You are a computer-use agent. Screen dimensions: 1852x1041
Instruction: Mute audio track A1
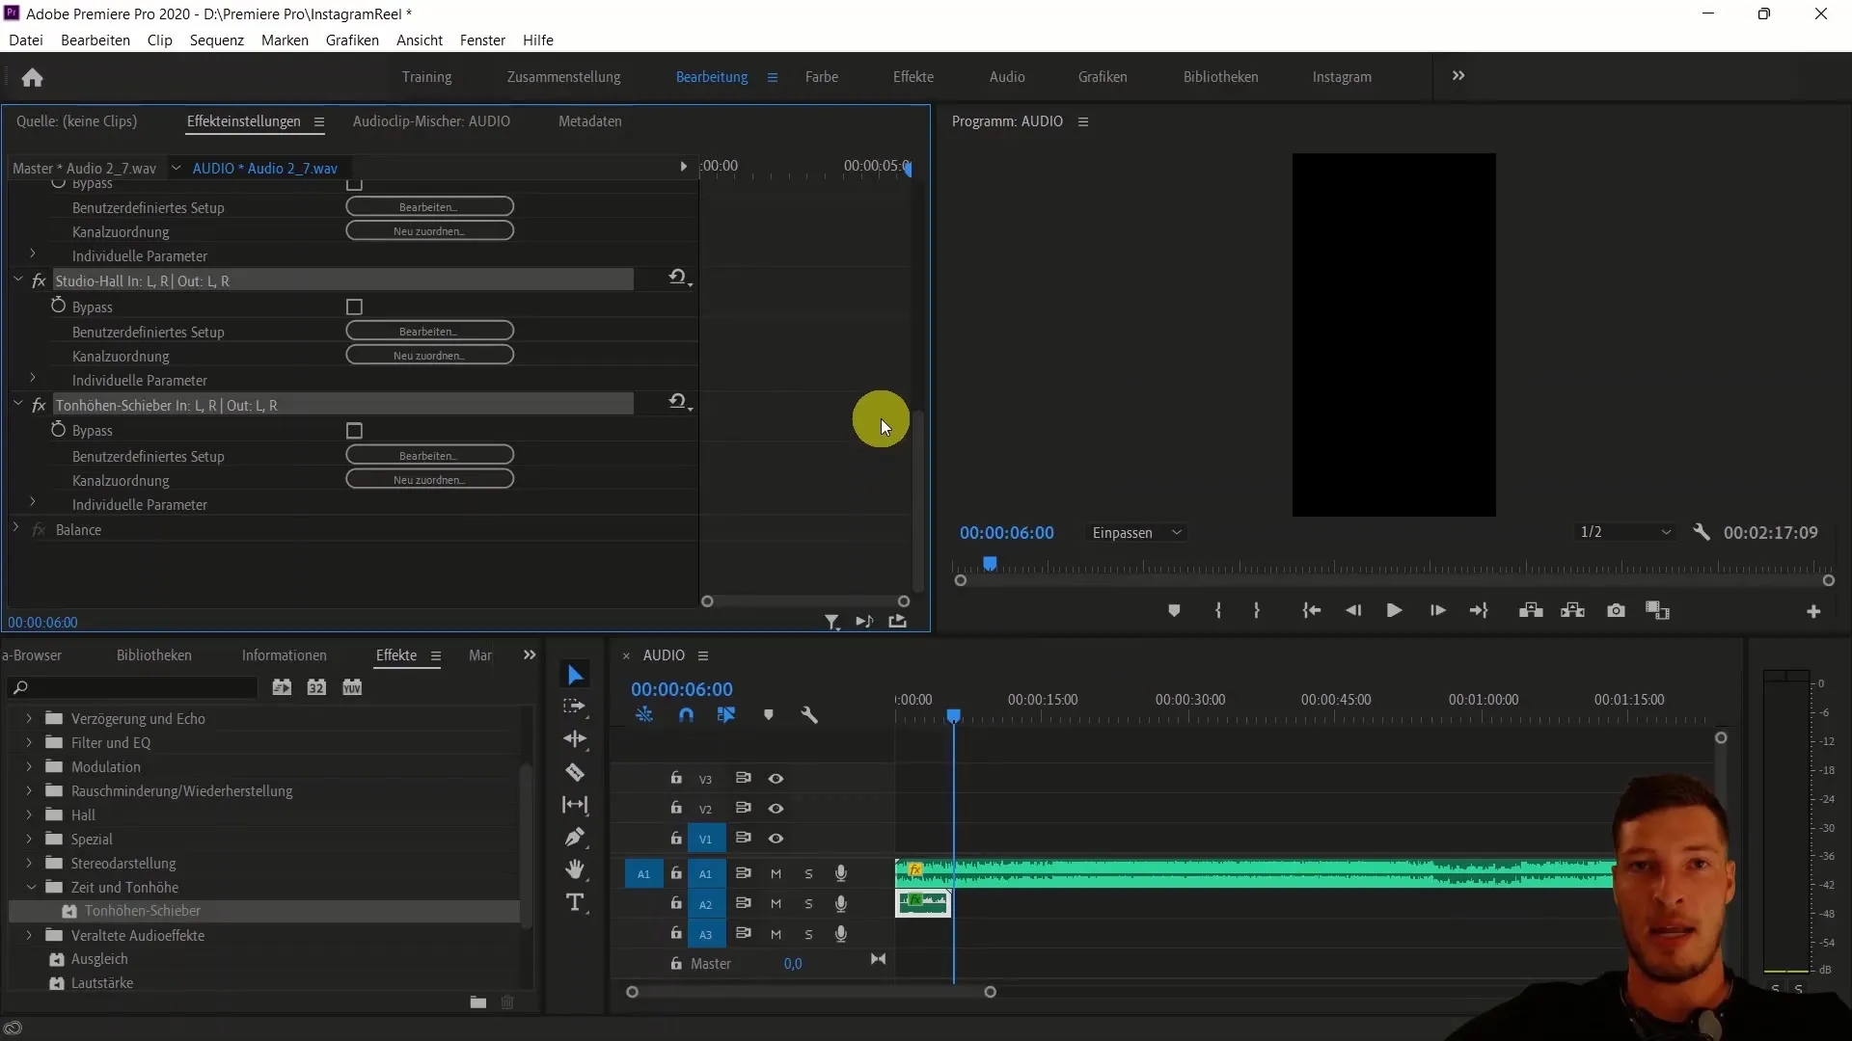pos(776,873)
